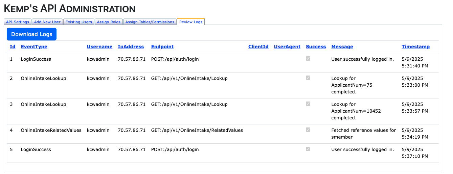Sort logs by EventType header
This screenshot has height=174, width=453.
(x=34, y=47)
